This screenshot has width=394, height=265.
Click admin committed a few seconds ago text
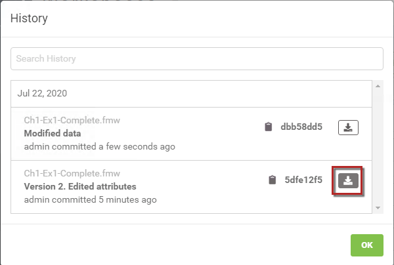click(100, 146)
